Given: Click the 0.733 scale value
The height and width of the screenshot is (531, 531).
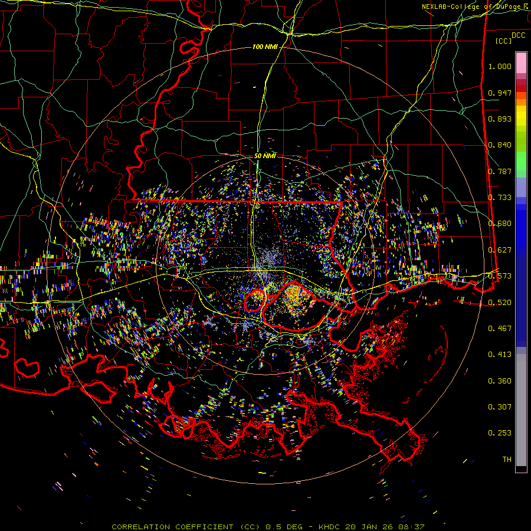Looking at the screenshot, I should 500,198.
